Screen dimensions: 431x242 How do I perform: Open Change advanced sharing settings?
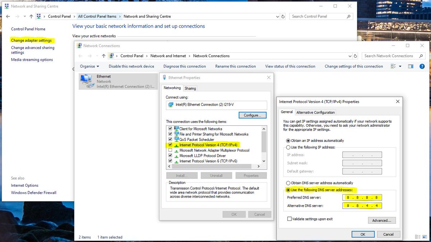pos(33,50)
